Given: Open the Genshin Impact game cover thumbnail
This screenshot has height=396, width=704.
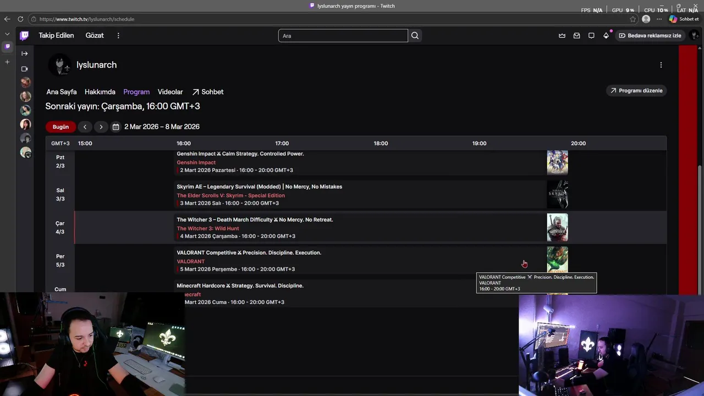Looking at the screenshot, I should (x=557, y=162).
